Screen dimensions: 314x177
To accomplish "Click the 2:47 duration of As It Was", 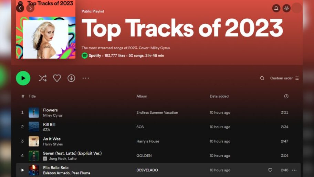I will pyautogui.click(x=284, y=141).
